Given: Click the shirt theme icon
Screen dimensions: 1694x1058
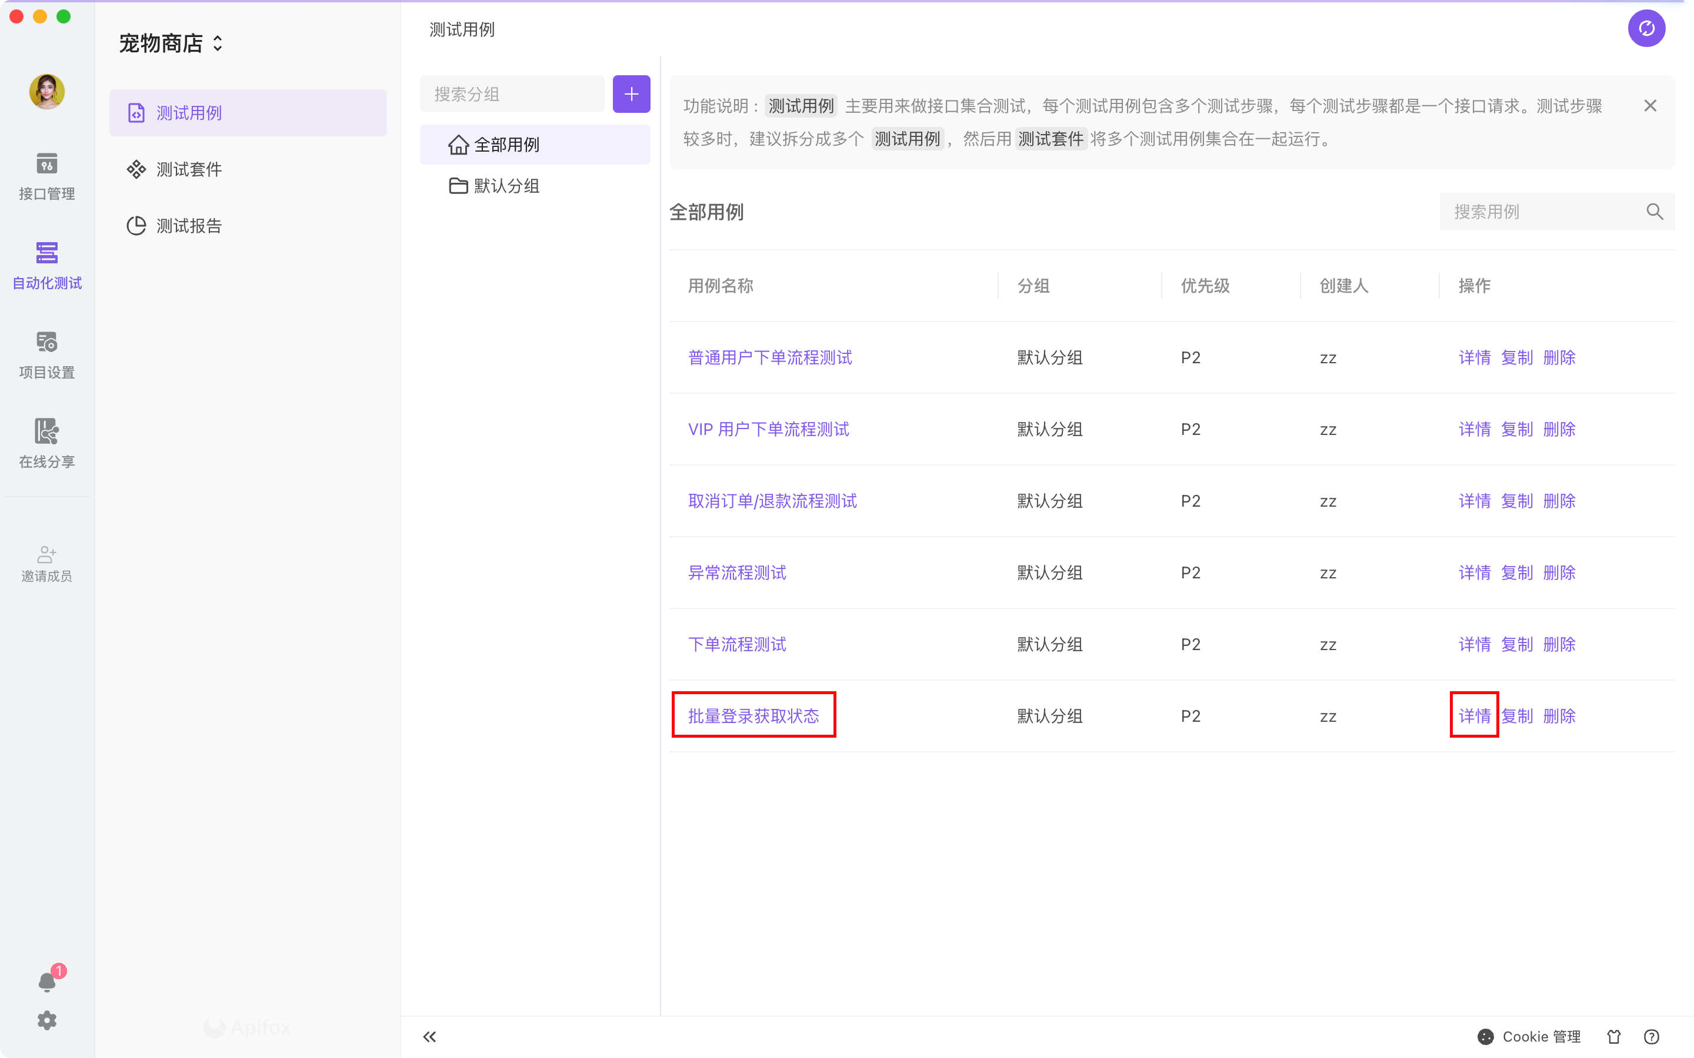Looking at the screenshot, I should [1613, 1036].
